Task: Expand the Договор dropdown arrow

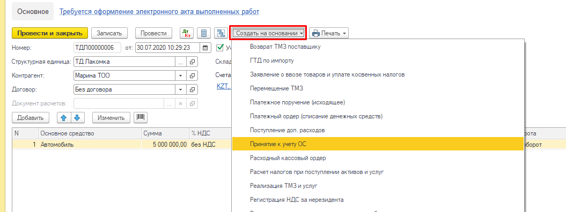Action: point(181,89)
